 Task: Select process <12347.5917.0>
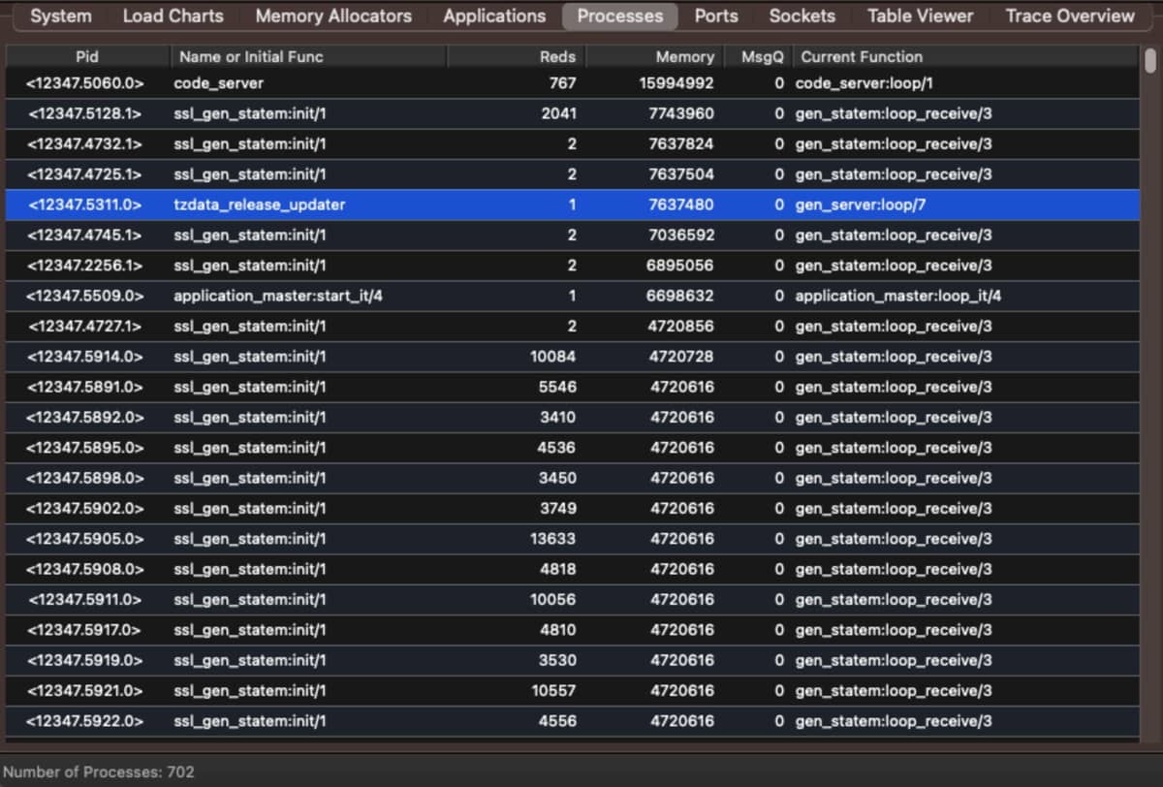572,630
